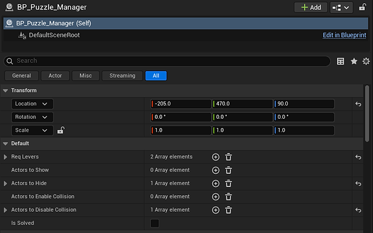
Task: Edit Location Z value 90.0
Action: click(x=304, y=104)
